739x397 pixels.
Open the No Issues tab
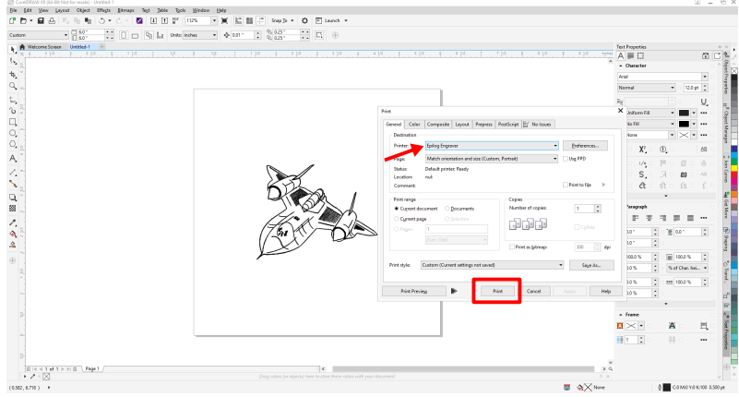[538, 125]
